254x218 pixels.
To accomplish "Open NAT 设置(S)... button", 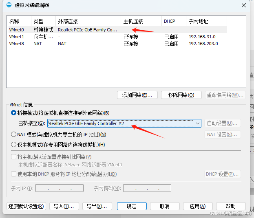I will (223, 134).
